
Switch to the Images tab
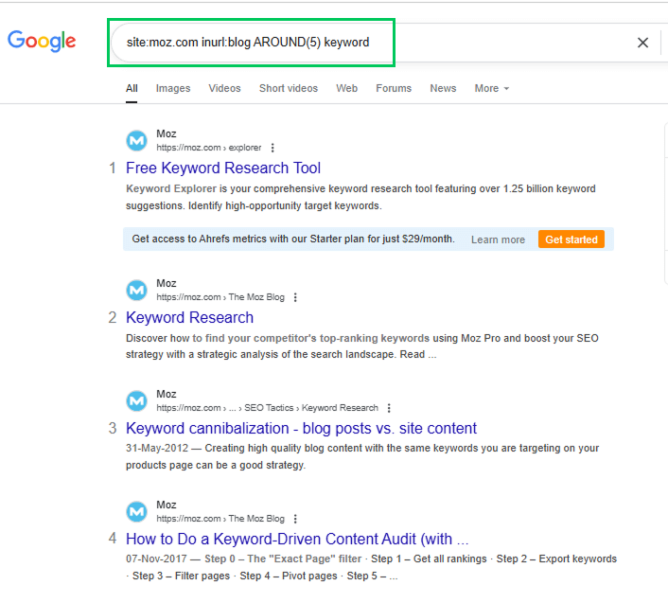[x=173, y=88]
